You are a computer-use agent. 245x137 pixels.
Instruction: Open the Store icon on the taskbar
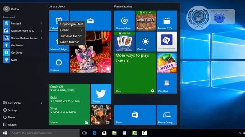point(105,133)
